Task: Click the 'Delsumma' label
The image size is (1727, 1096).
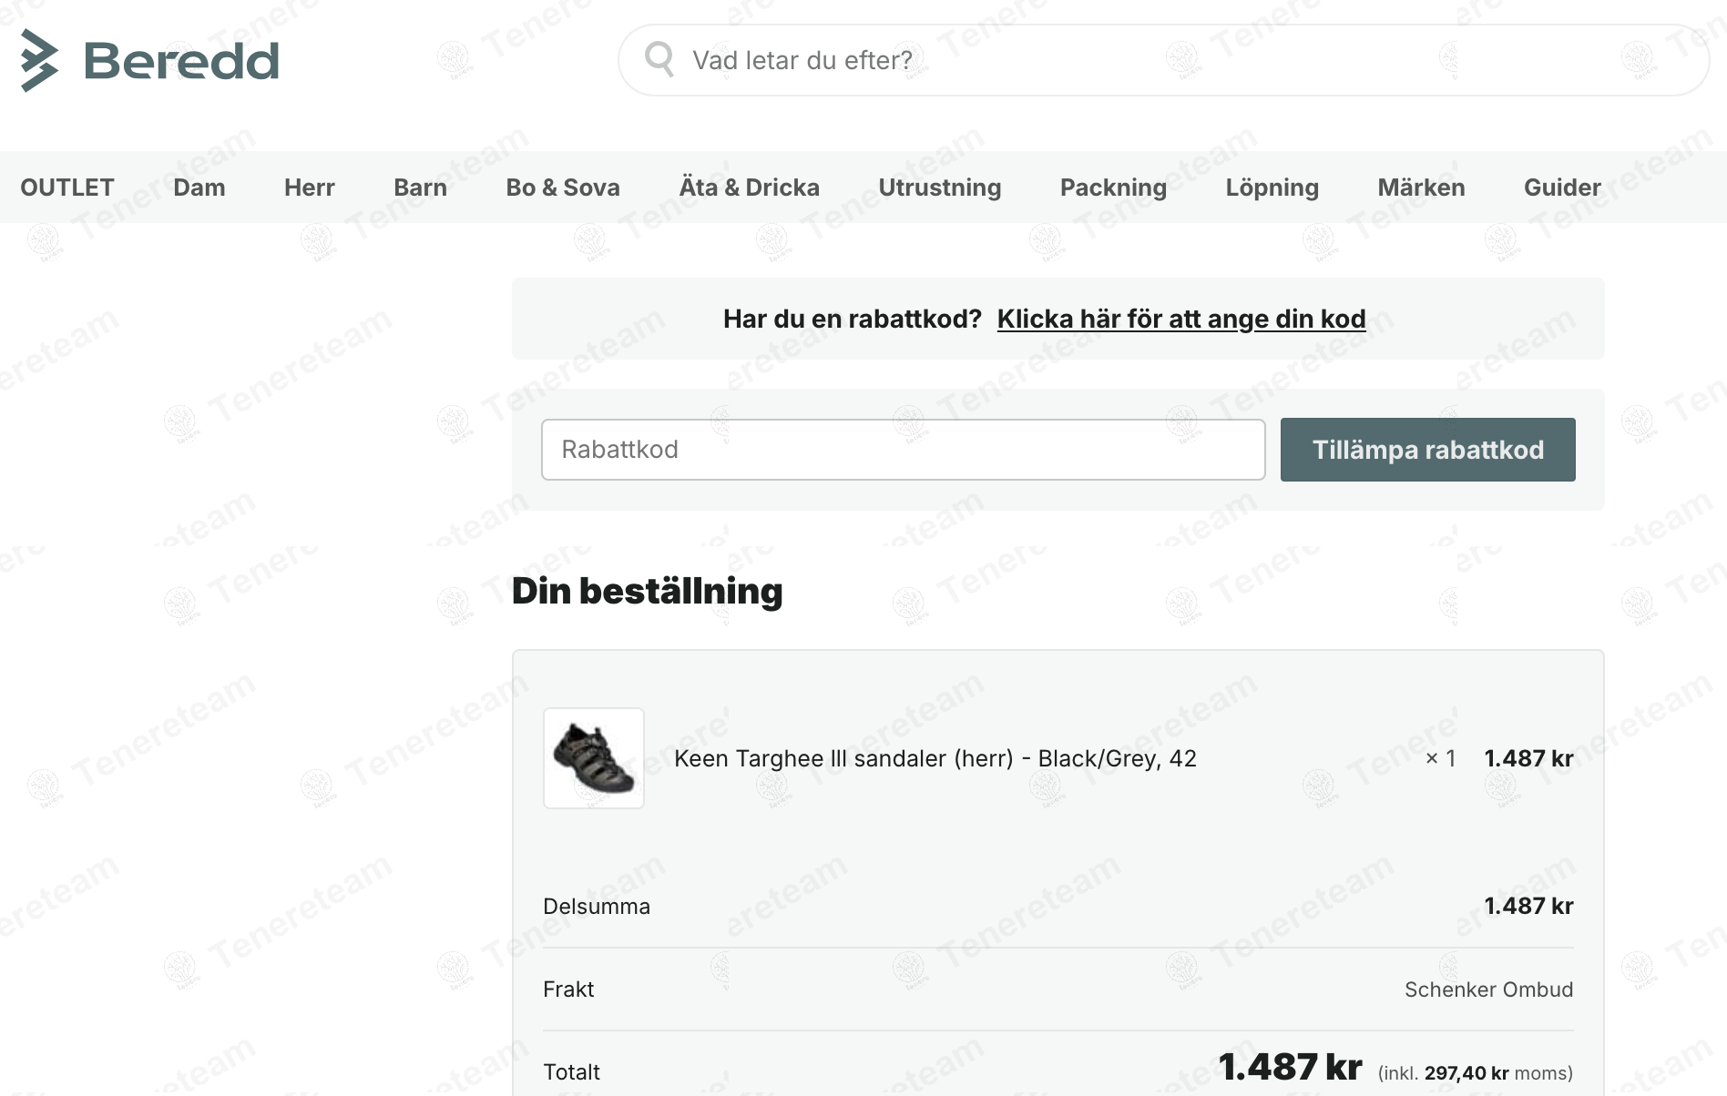Action: [x=597, y=907]
